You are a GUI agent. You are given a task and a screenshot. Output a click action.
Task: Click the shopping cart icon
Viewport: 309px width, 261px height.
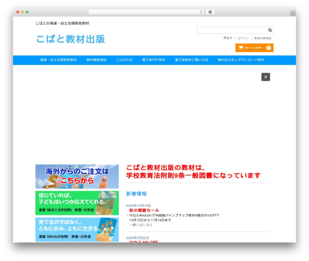pyautogui.click(x=241, y=48)
